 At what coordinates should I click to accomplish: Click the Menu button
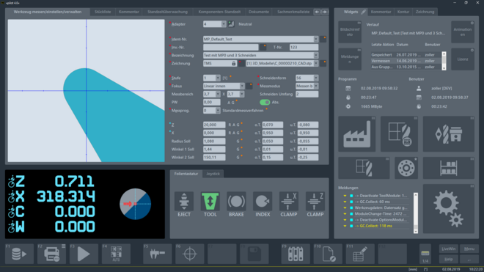[x=469, y=249]
